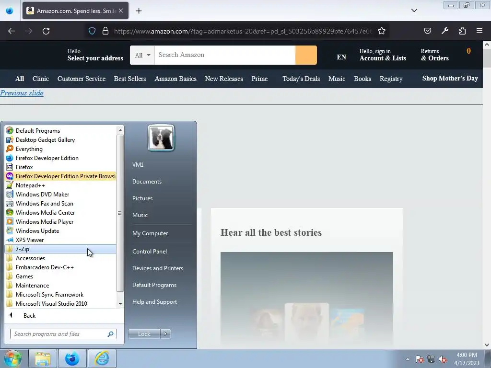The height and width of the screenshot is (368, 491).
Task: Click the tracking protection shield icon
Action: [92, 31]
